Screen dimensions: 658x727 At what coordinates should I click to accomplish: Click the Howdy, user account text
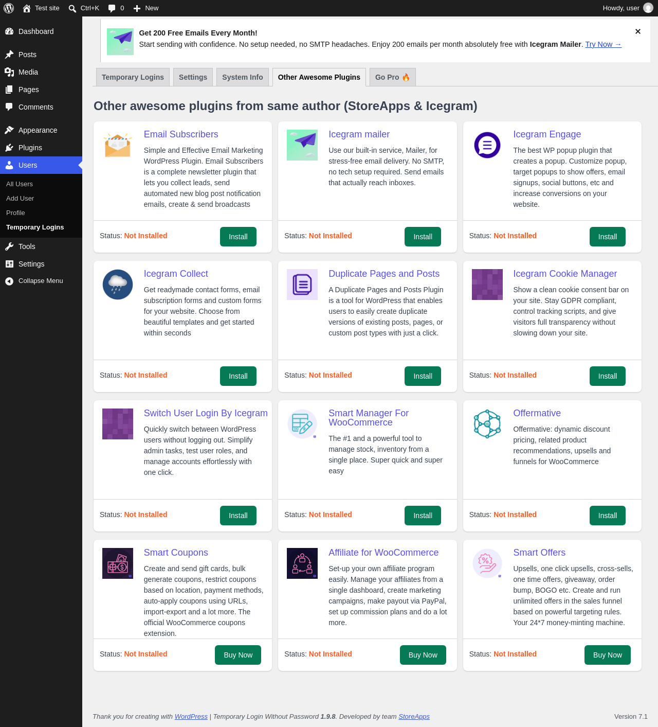click(621, 8)
